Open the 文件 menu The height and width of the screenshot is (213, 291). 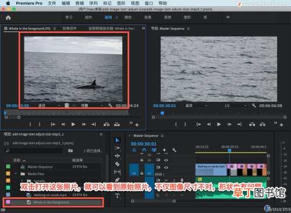click(52, 3)
